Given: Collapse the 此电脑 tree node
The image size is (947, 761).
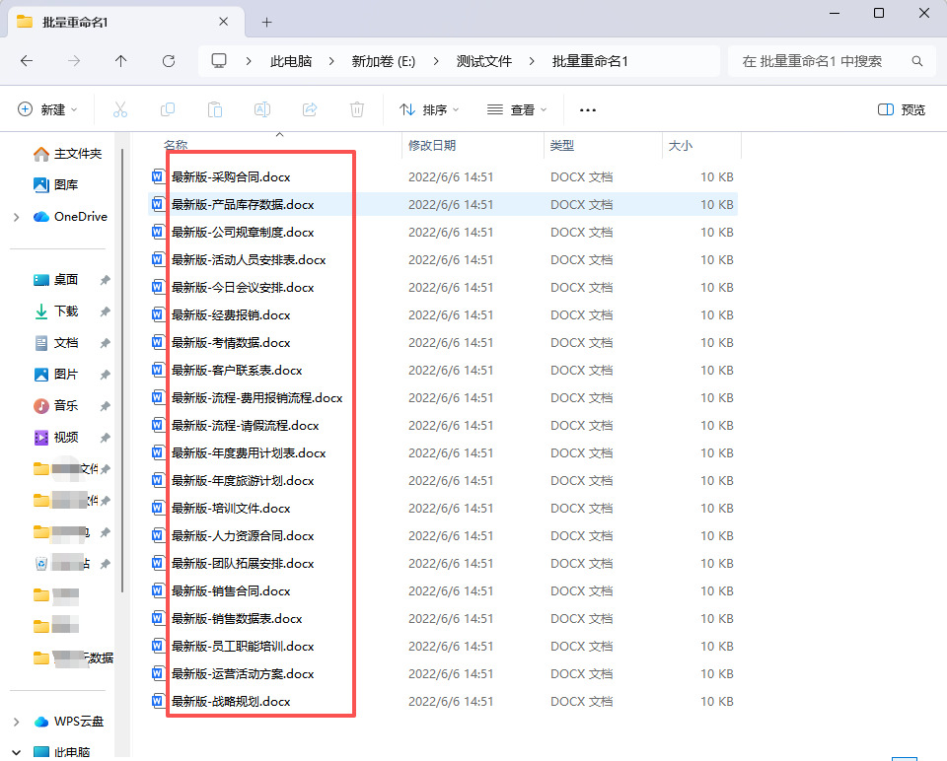Looking at the screenshot, I should point(17,752).
